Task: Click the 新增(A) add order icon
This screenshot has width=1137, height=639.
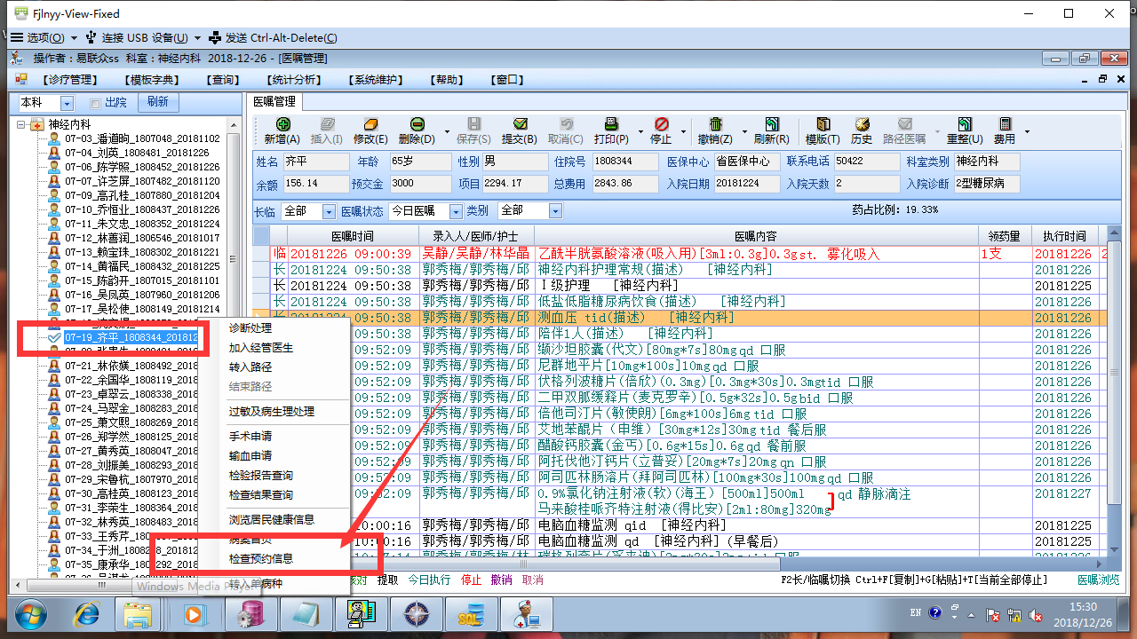Action: 282,125
